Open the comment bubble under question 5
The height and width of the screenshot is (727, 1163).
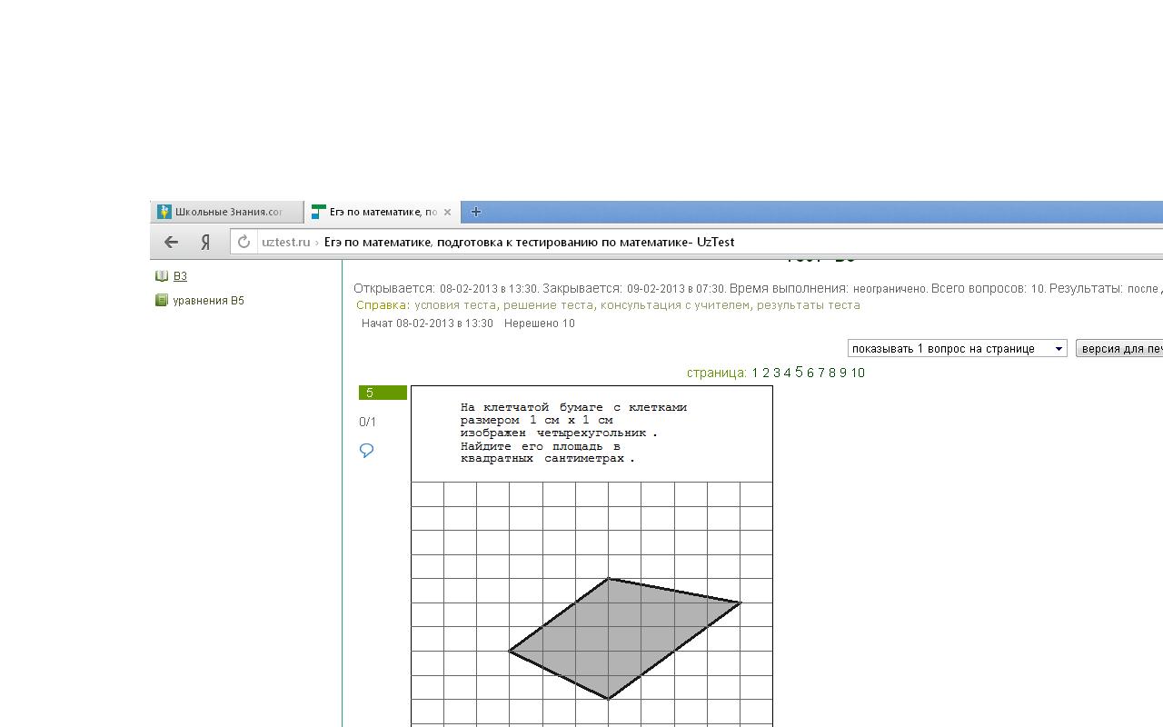pyautogui.click(x=367, y=451)
